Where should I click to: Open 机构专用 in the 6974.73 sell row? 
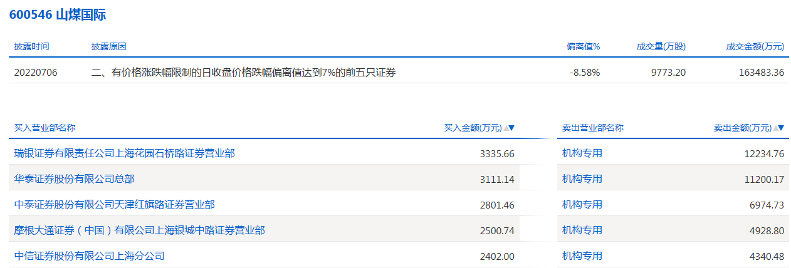pos(582,205)
